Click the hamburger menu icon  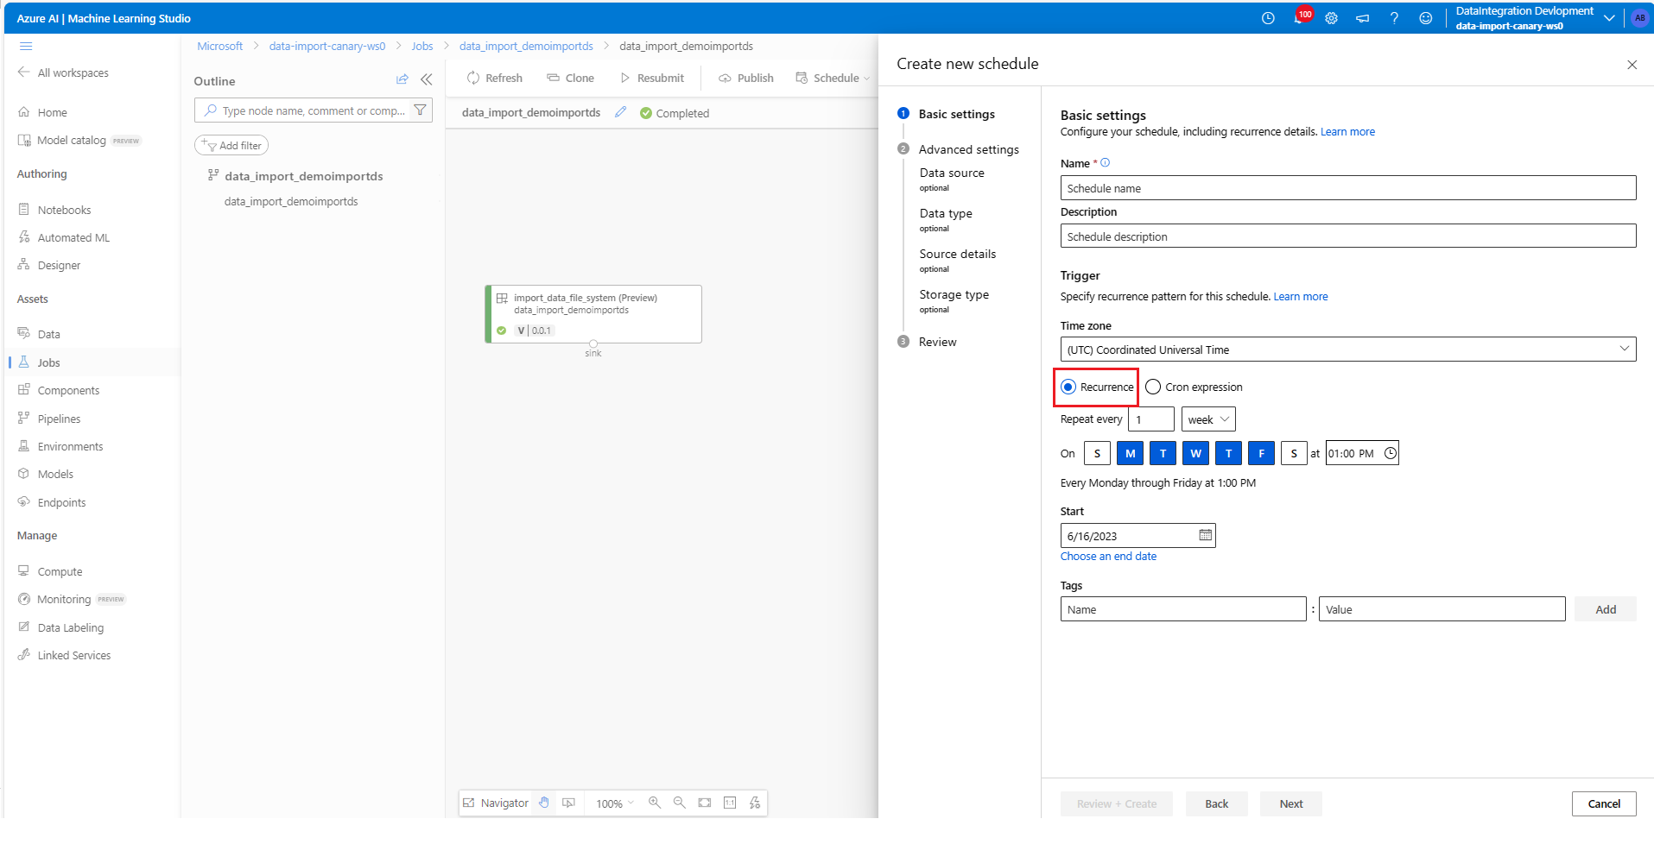[x=26, y=46]
